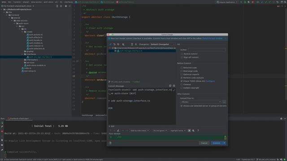Show diff via magnifier icon in commit toolbar
Image resolution: width=287 pixels, height=161 pixels.
(123, 44)
